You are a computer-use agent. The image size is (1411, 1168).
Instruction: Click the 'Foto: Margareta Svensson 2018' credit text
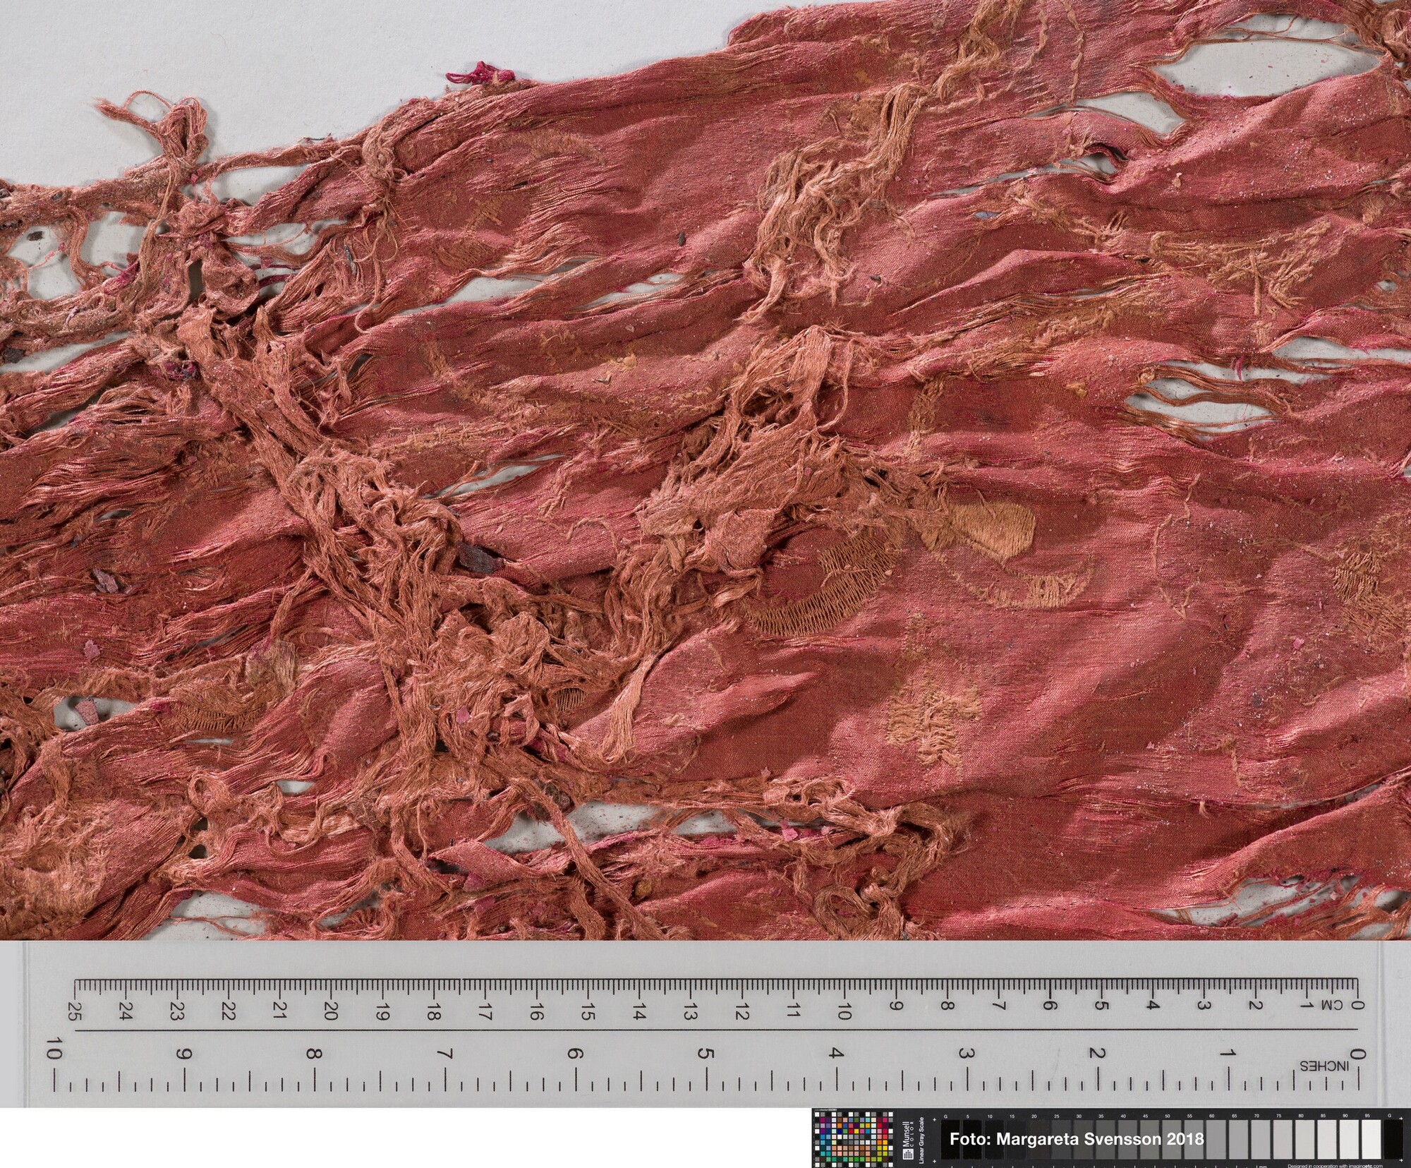pos(1077,1138)
